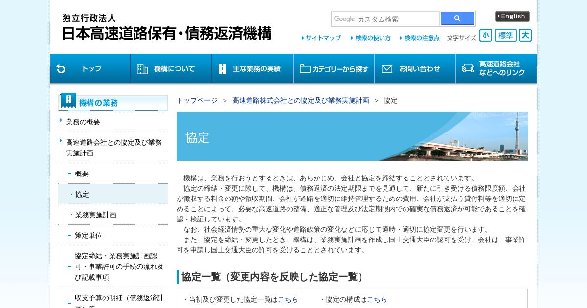Open カテゴリーから探す navigation item
The image size is (587, 308).
[x=334, y=68]
